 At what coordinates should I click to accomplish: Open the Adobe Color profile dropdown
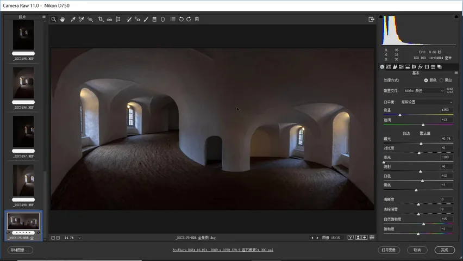point(424,91)
